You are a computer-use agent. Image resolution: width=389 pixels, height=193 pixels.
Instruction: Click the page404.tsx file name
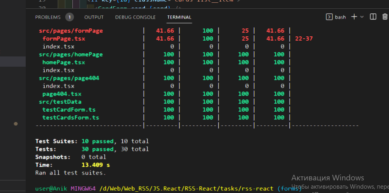[62, 94]
